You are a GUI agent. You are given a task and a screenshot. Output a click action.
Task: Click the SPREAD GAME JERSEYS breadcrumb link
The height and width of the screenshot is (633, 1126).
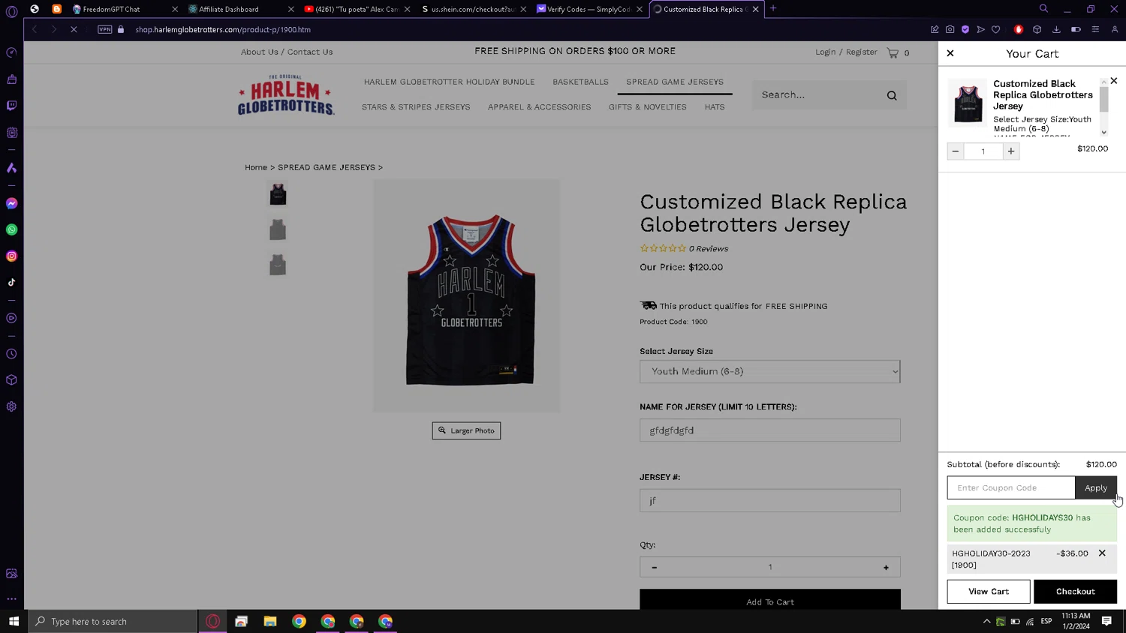point(327,167)
